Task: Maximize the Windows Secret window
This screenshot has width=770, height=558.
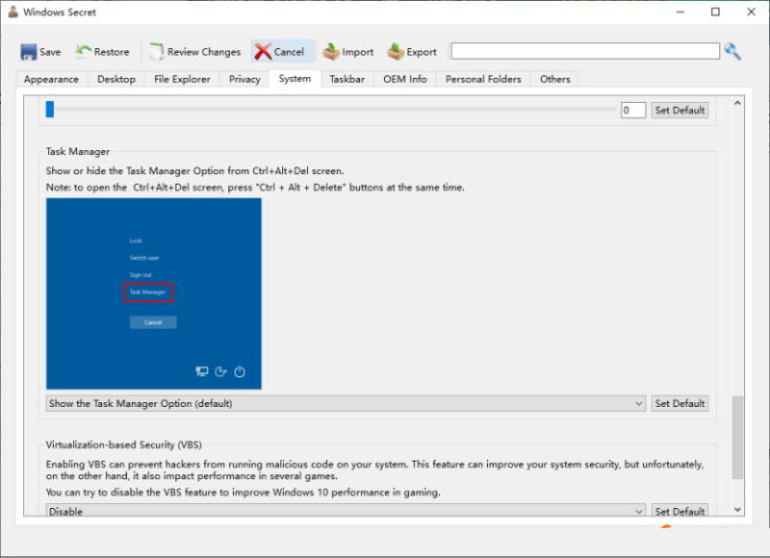Action: pyautogui.click(x=715, y=12)
